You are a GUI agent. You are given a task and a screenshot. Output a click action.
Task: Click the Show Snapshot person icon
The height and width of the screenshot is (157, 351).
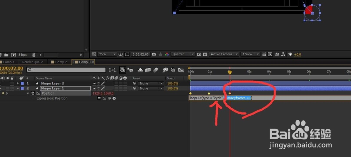coord(160,54)
